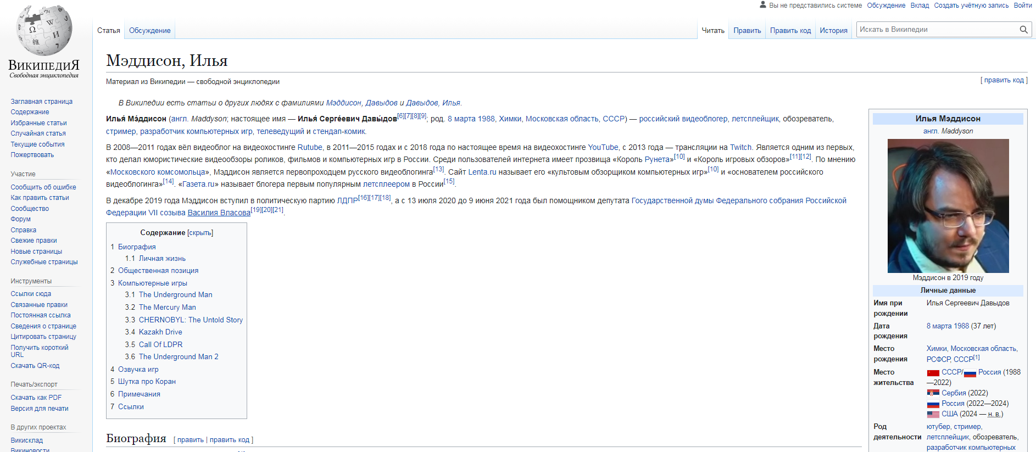Open the ЛДПР party link
Image resolution: width=1036 pixels, height=452 pixels.
[x=347, y=201]
